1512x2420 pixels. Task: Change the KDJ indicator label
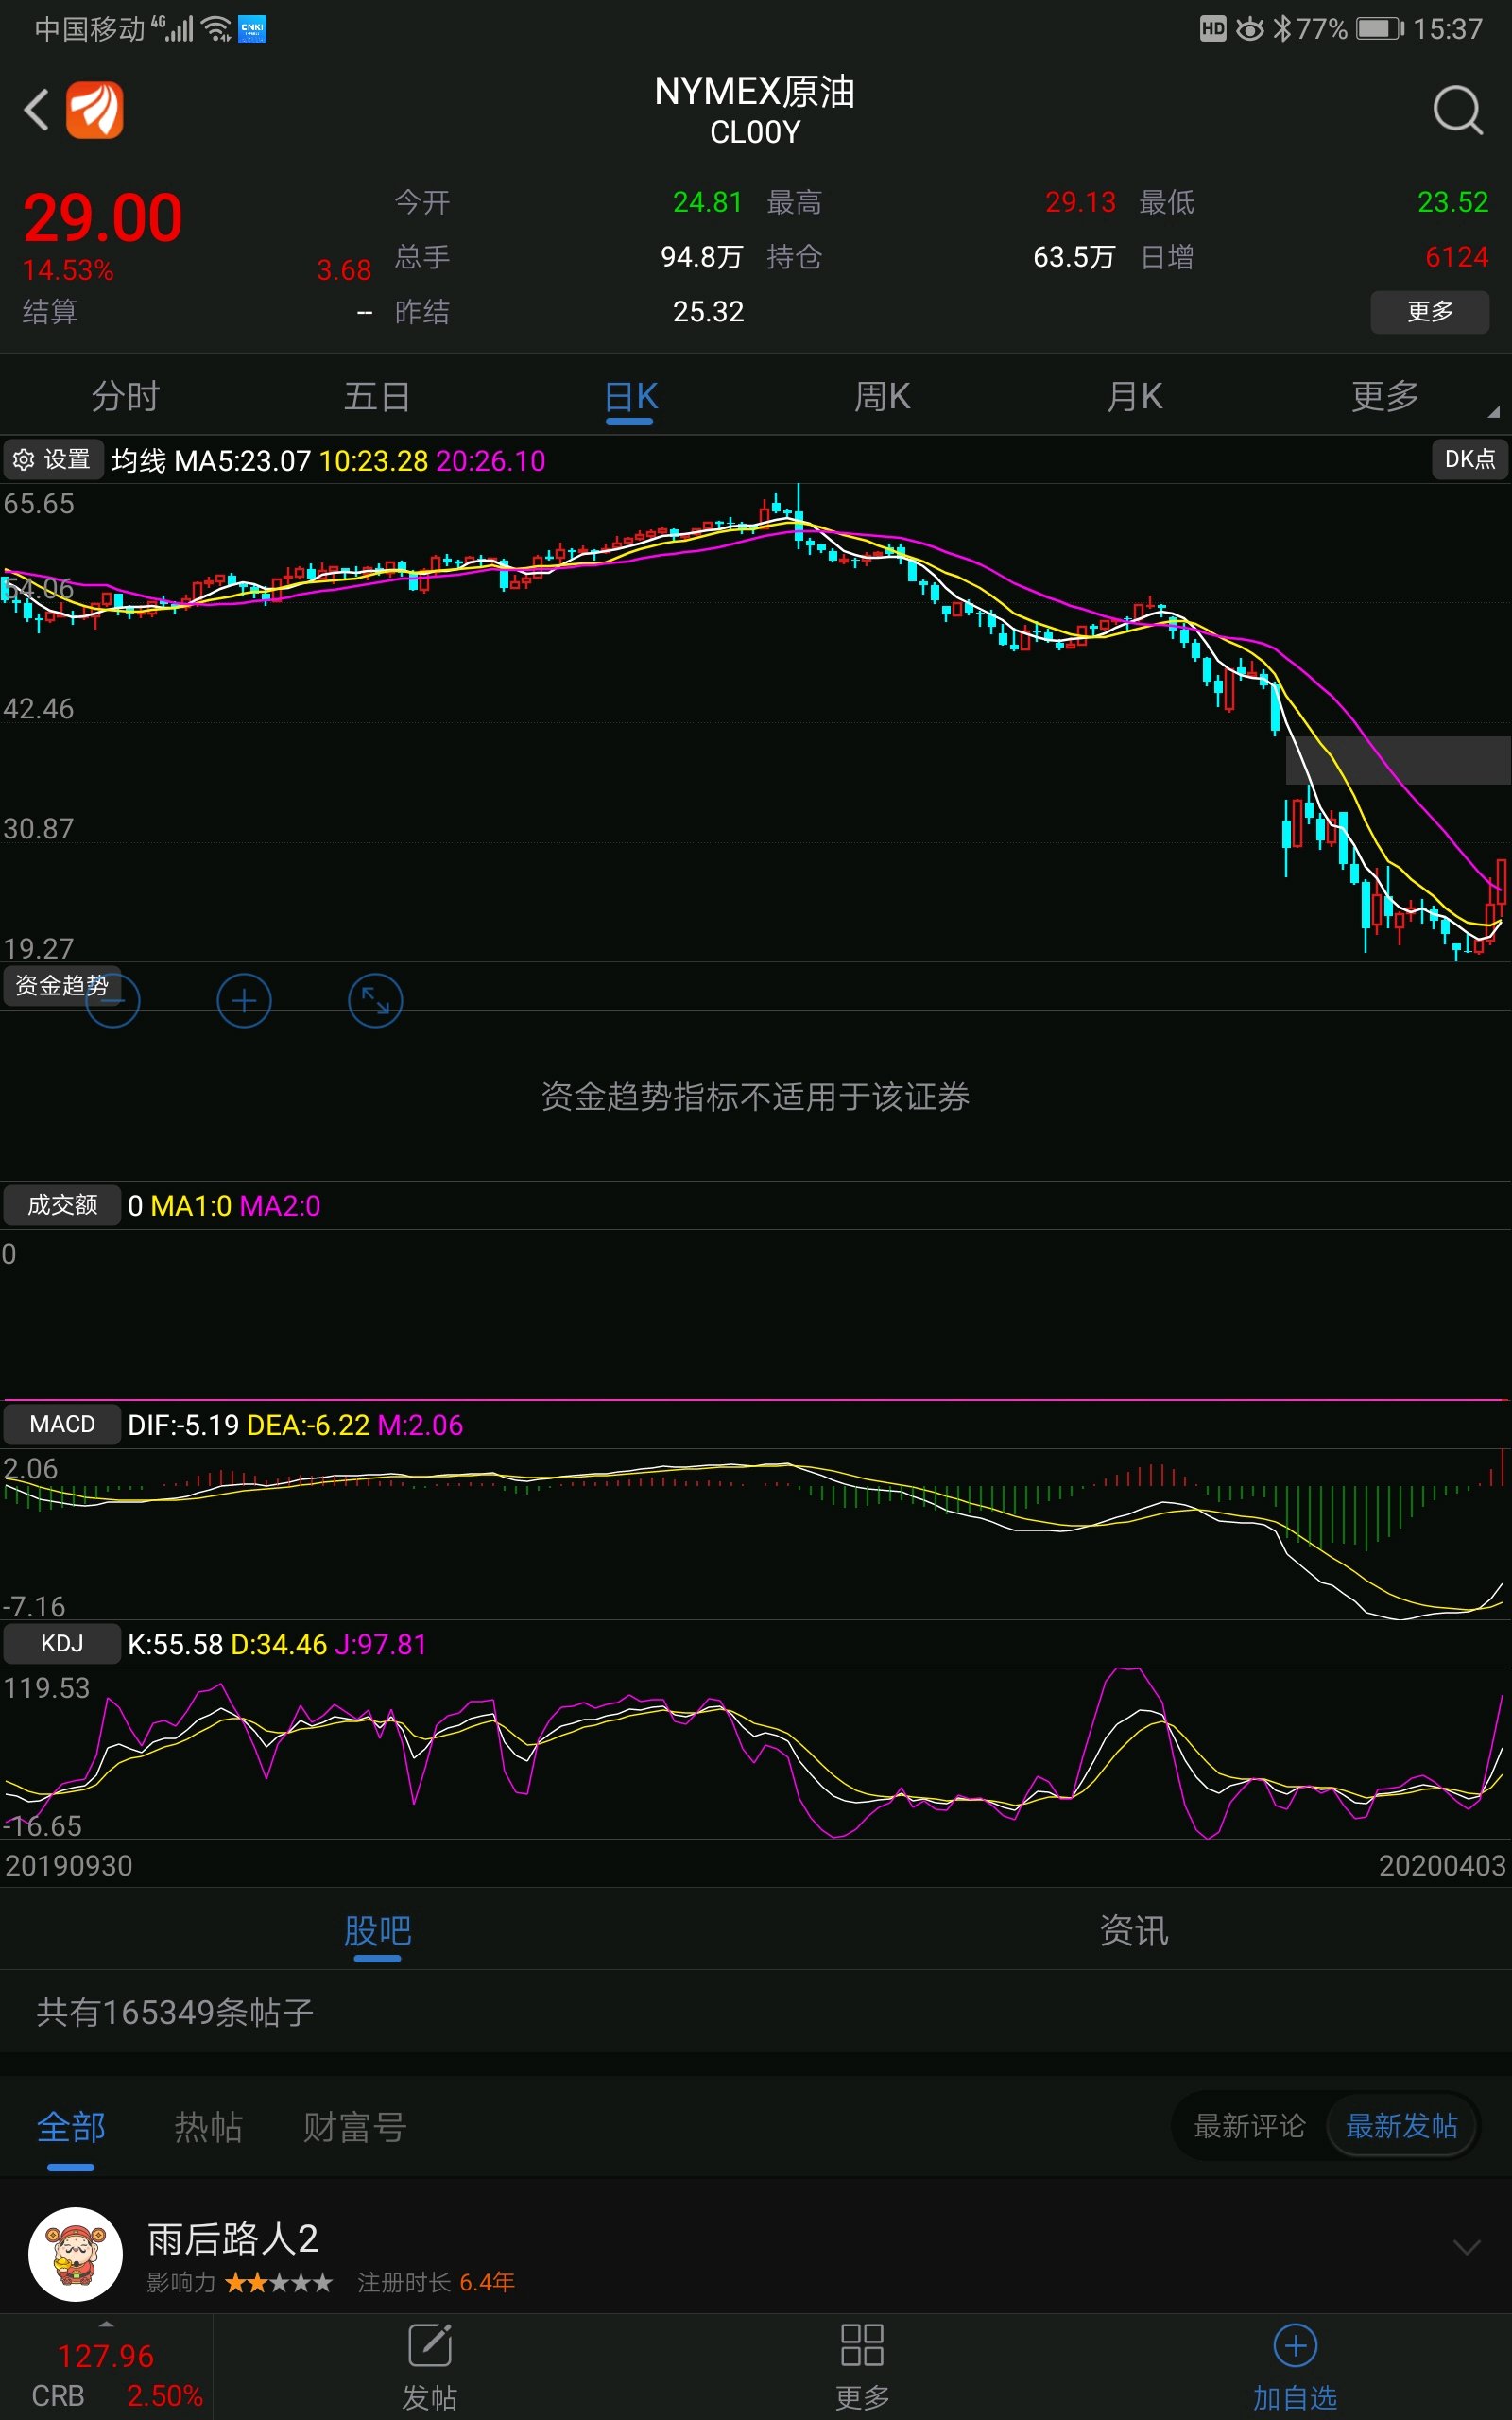coord(62,1644)
